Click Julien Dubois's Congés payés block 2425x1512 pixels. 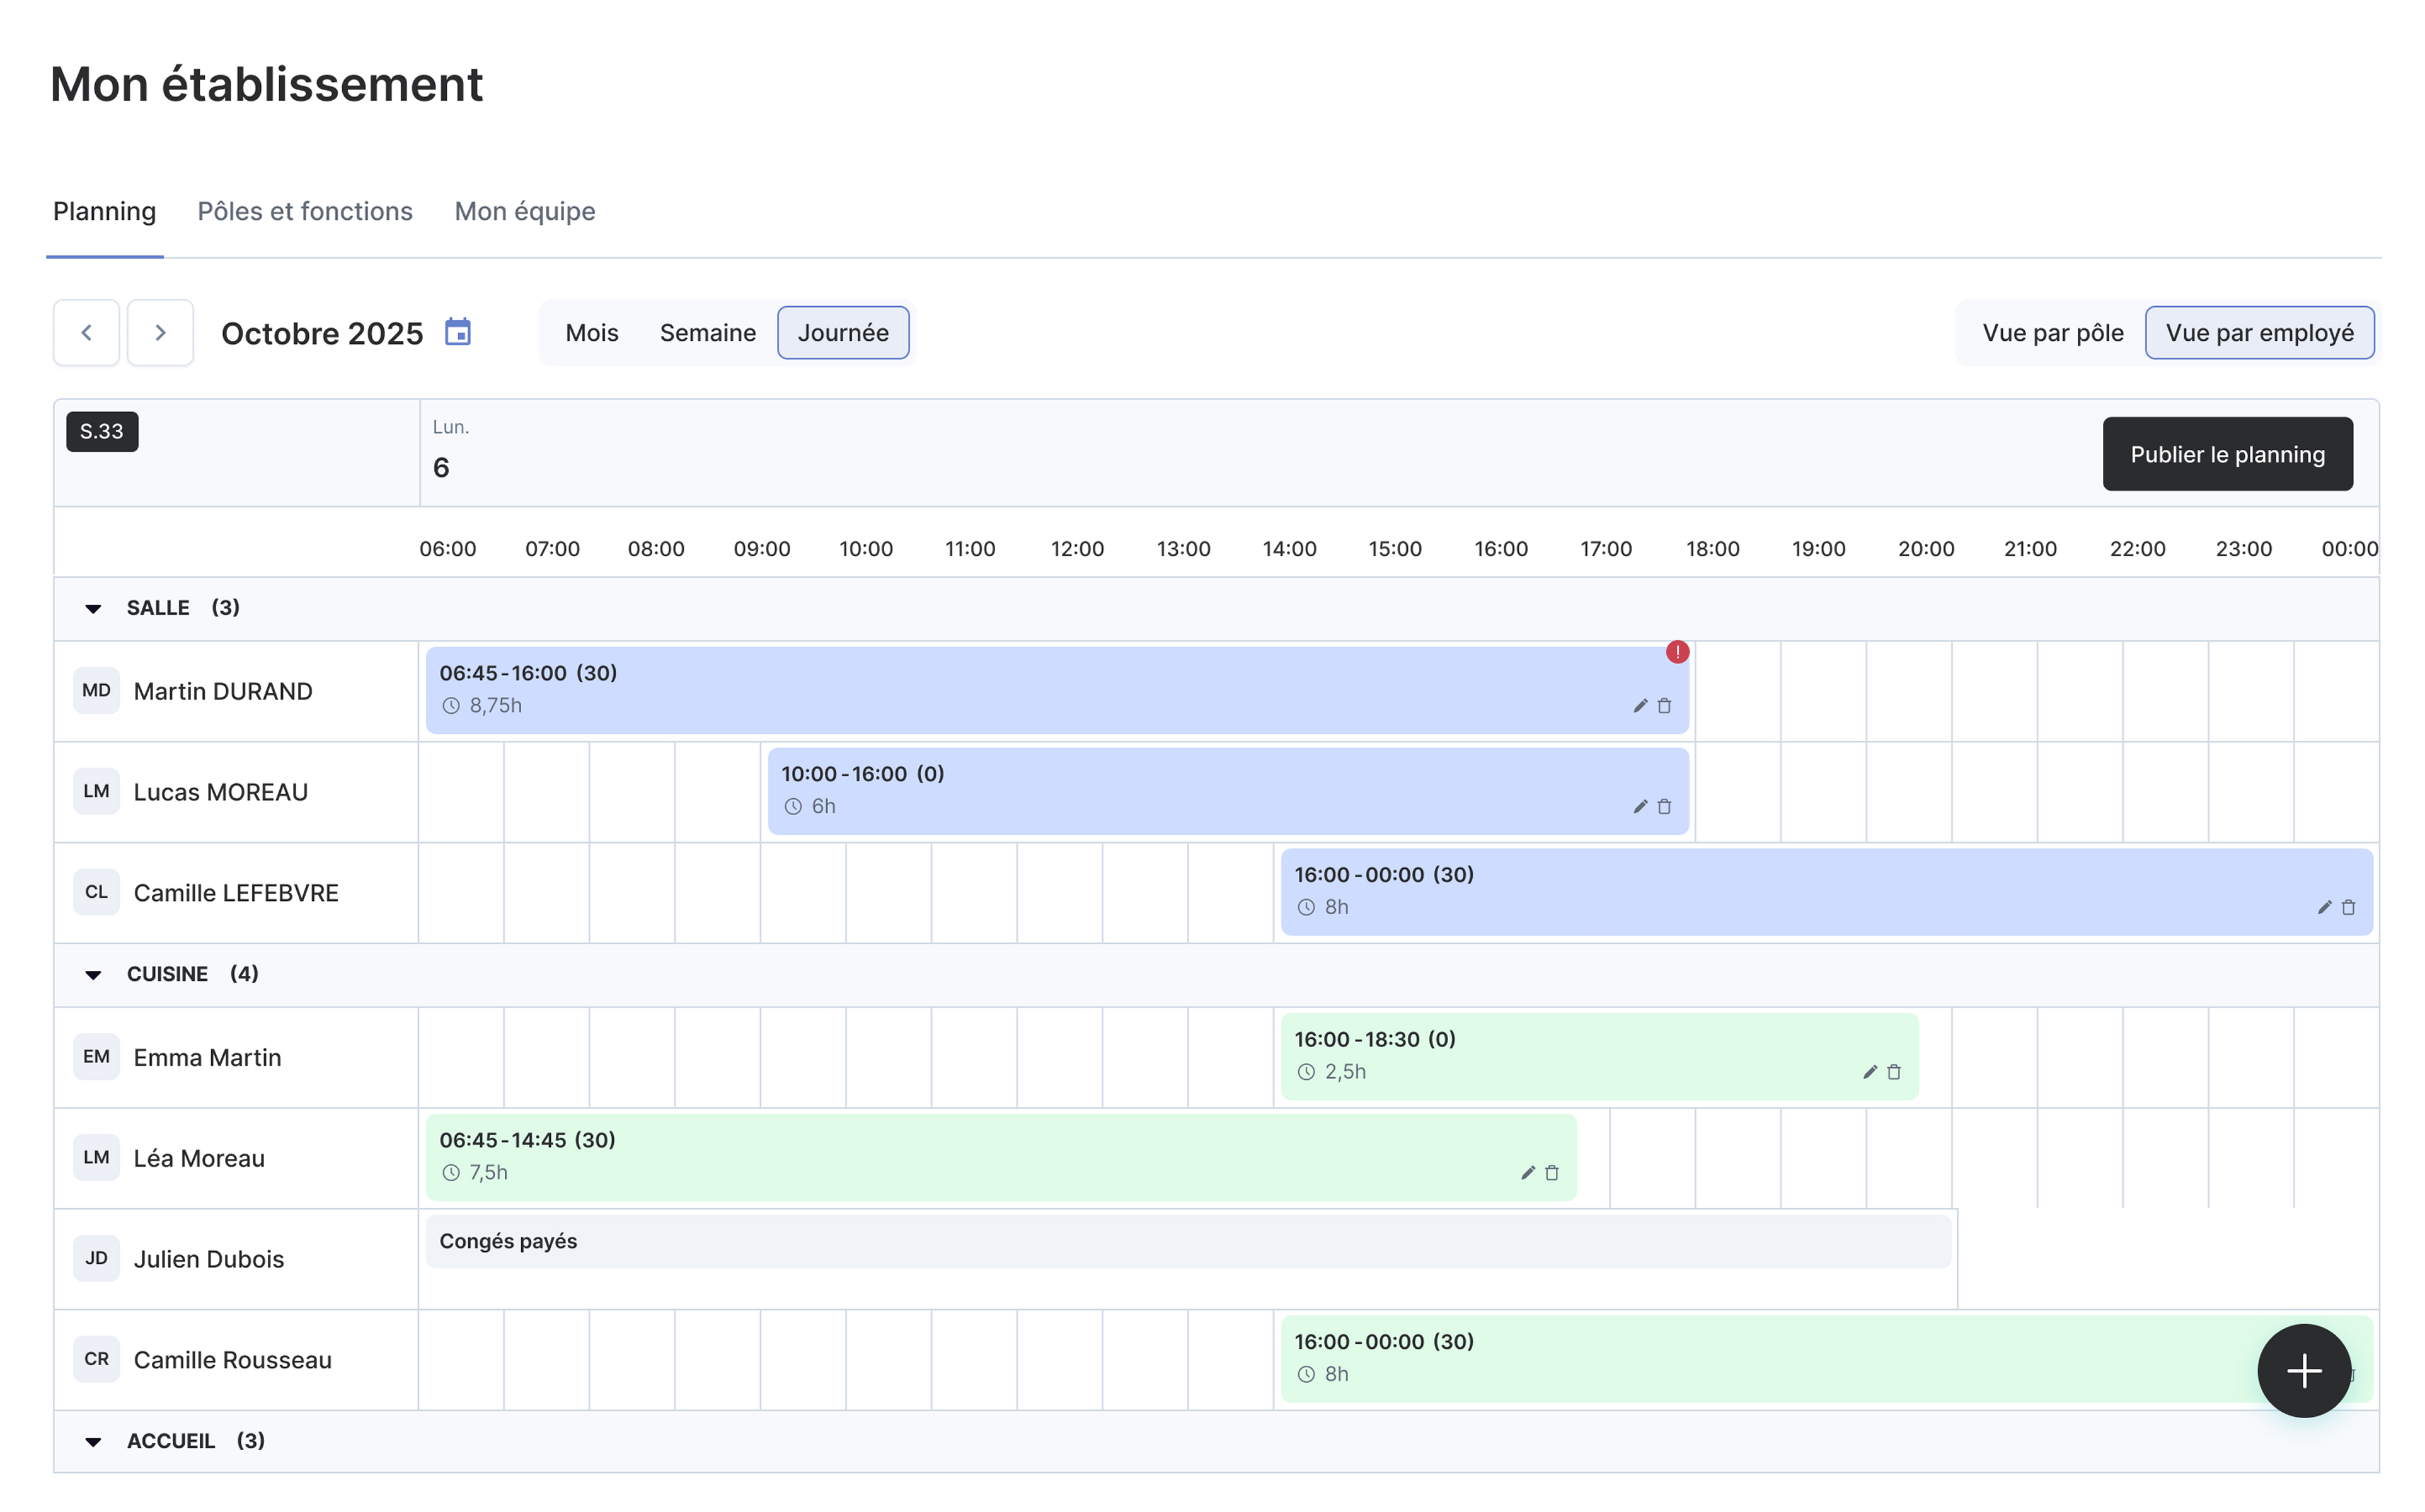click(1187, 1241)
